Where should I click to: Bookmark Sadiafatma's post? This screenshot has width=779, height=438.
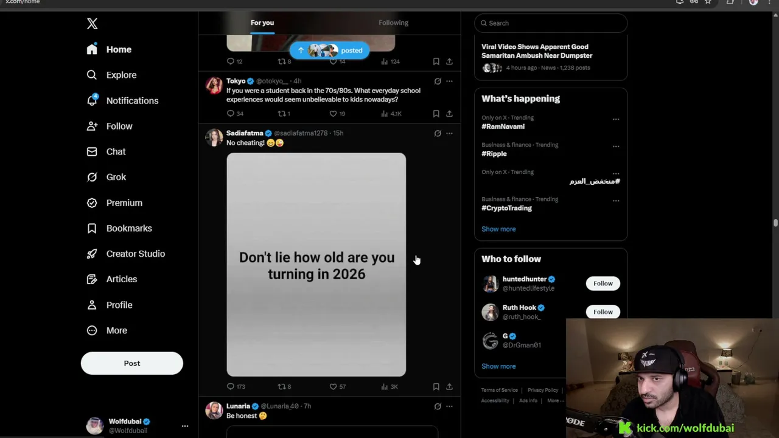coord(436,386)
